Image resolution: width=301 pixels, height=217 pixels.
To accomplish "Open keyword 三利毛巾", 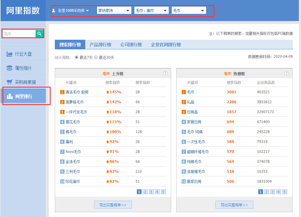I will pyautogui.click(x=73, y=172).
